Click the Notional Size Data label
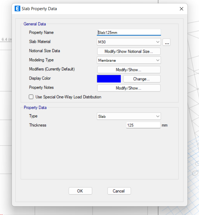Screen dimensions: 199x215 (x=45, y=51)
